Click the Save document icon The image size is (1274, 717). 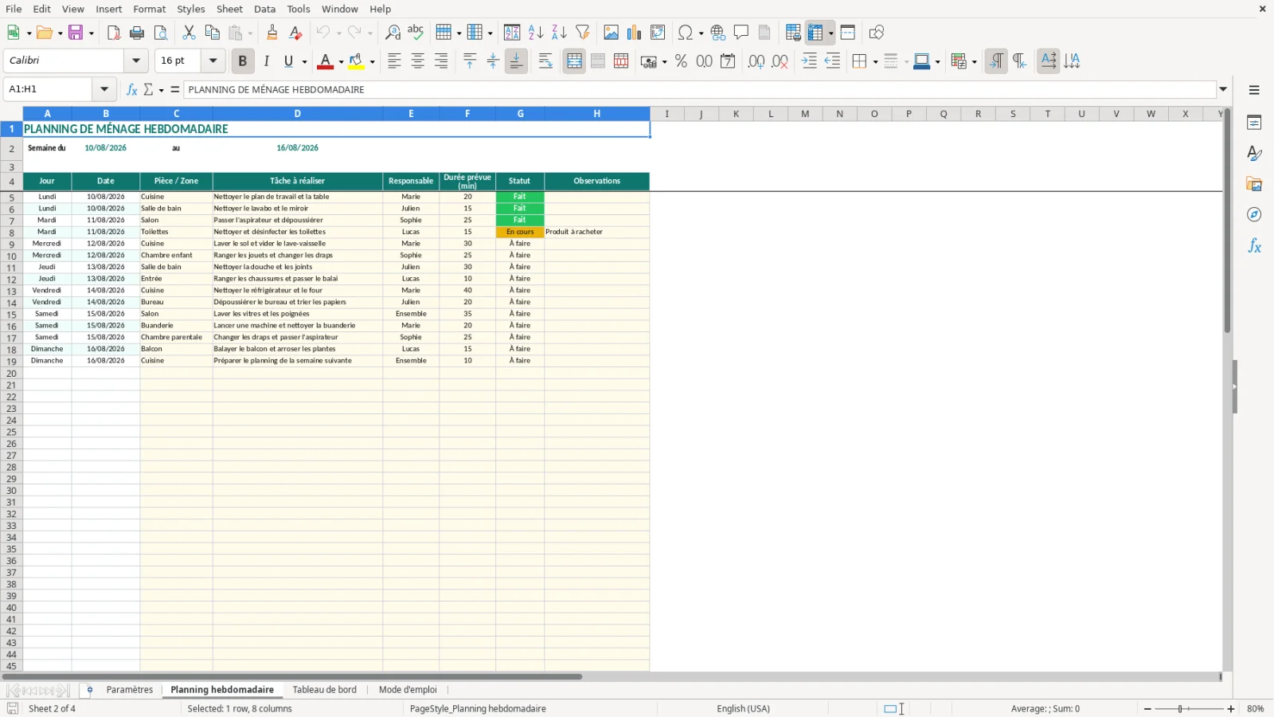click(76, 33)
